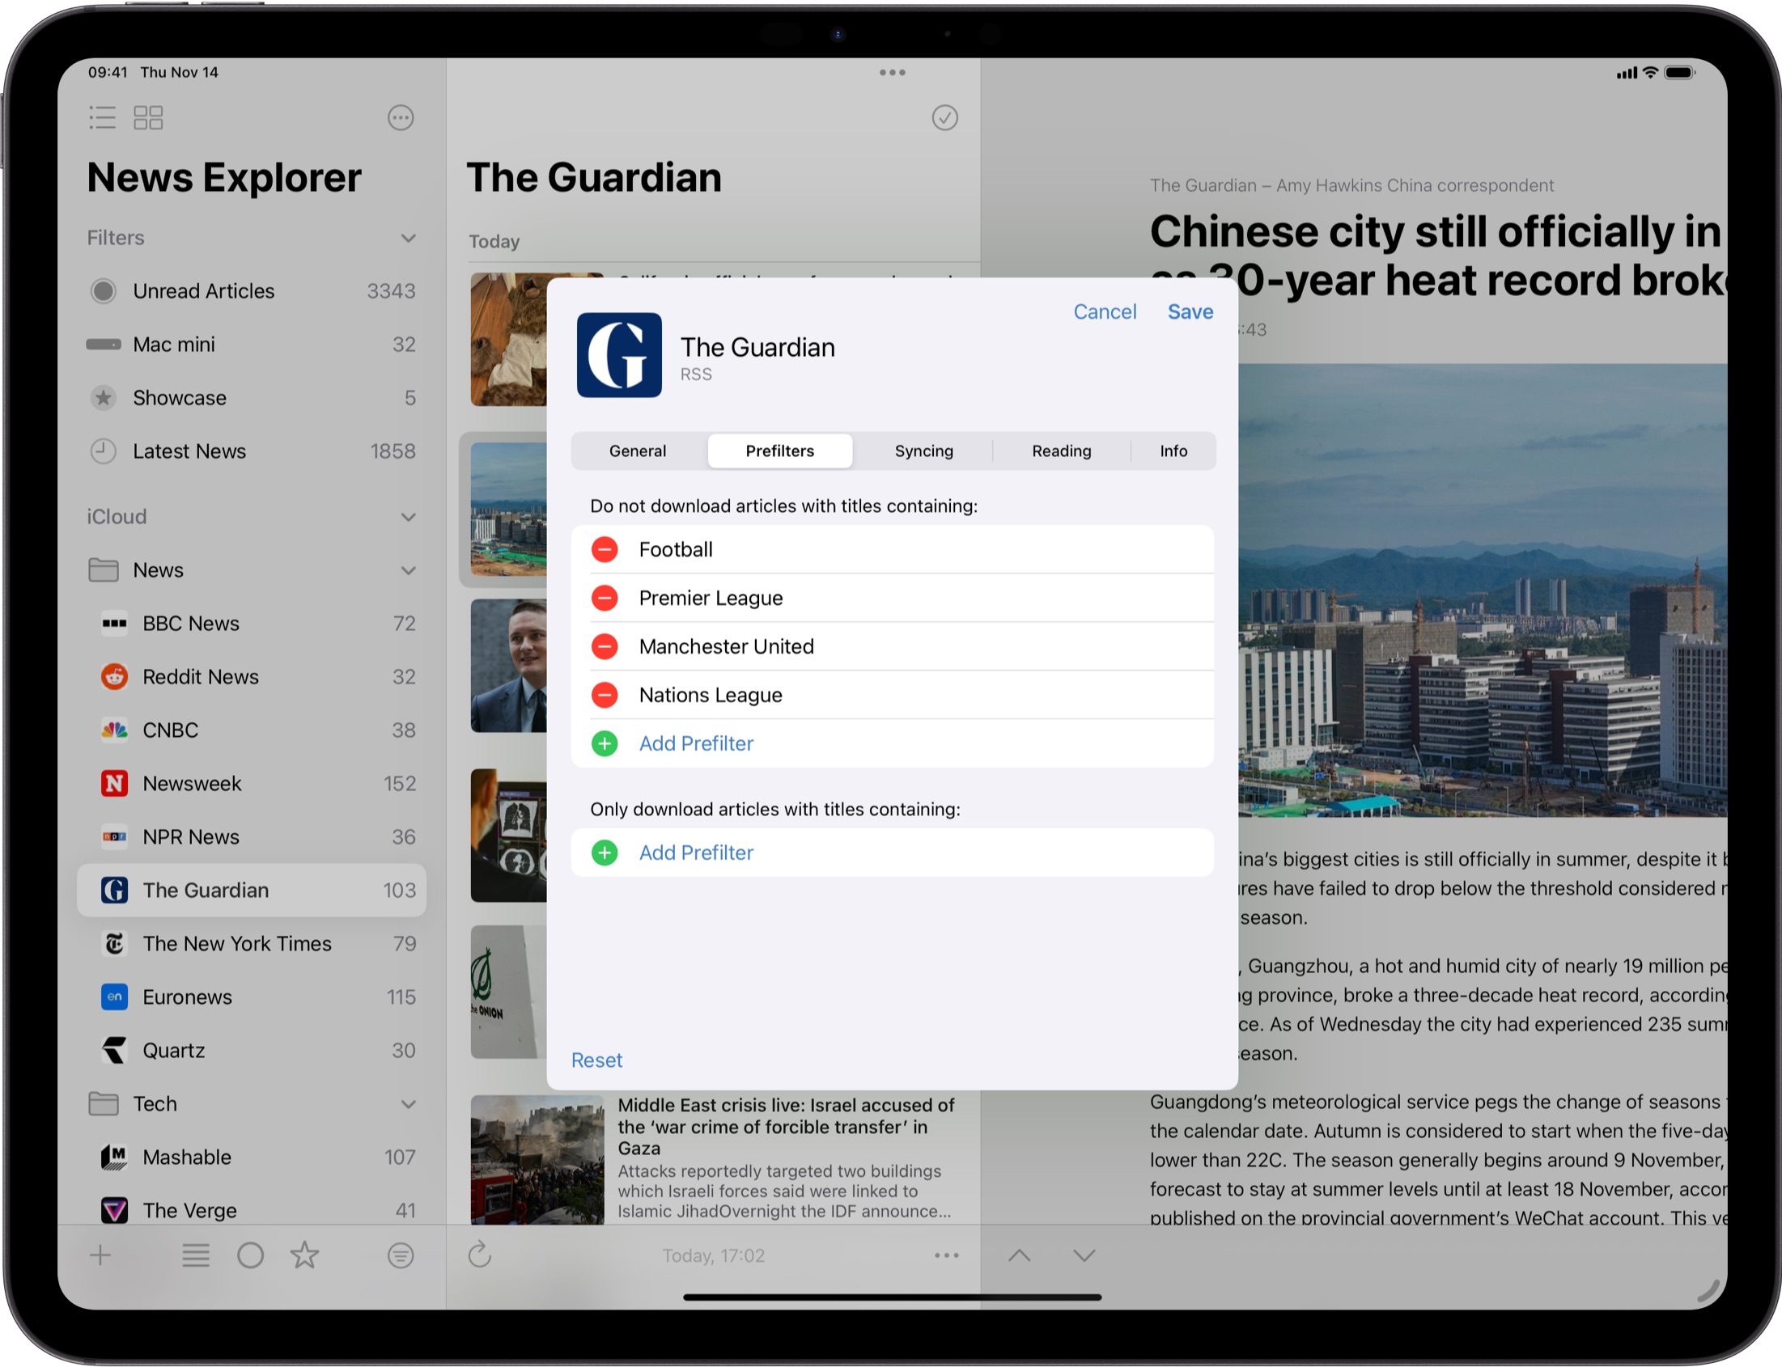Open Quartz feed

tap(252, 1051)
